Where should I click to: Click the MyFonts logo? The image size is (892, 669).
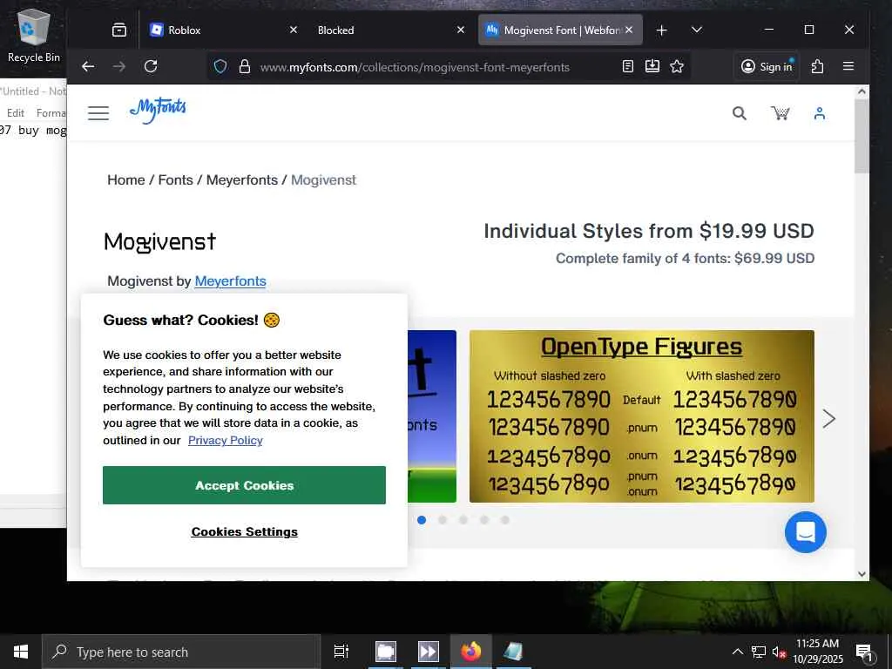point(158,111)
